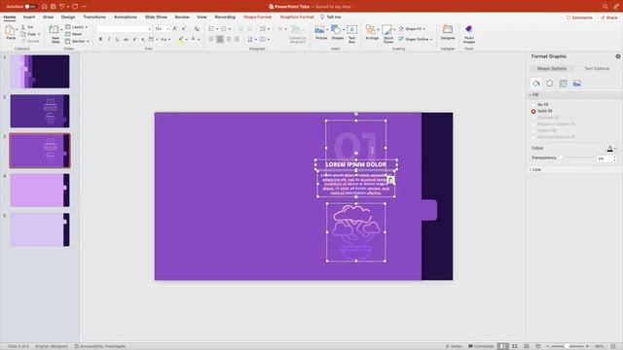Adjust the Transparency slider
Viewport: 623px width, 350px height.
tap(562, 157)
